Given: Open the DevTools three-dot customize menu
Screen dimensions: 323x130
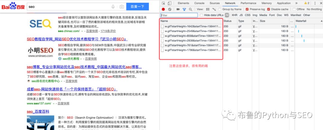Looking at the screenshot, I should [315, 3].
